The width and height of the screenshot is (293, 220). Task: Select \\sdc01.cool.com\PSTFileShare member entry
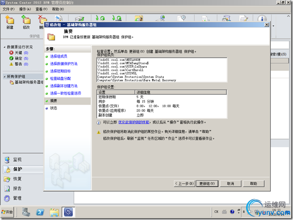[122, 66]
